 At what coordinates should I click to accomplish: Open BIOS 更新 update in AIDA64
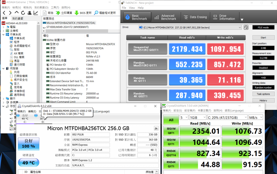[83, 13]
